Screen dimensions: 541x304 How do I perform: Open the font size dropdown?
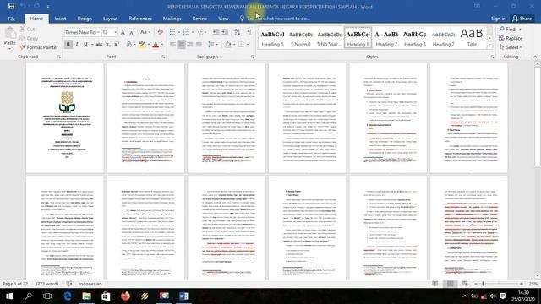[115, 32]
